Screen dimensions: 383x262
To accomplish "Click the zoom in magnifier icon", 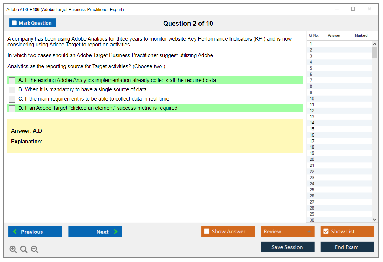I will coord(13,250).
